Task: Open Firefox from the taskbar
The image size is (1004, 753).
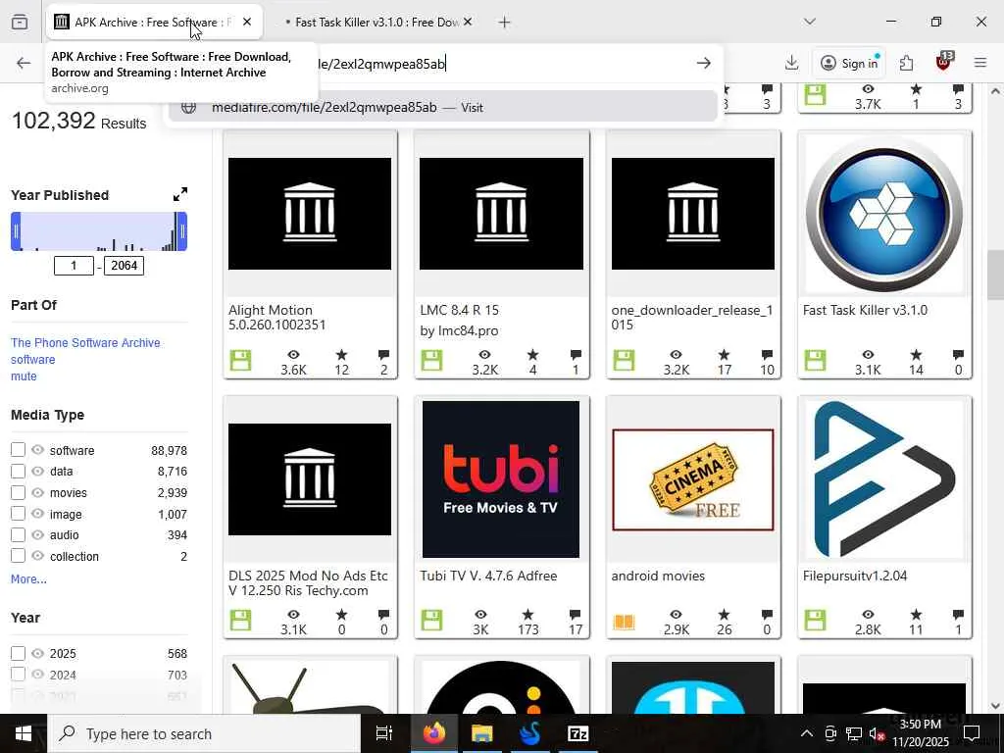Action: tap(434, 733)
